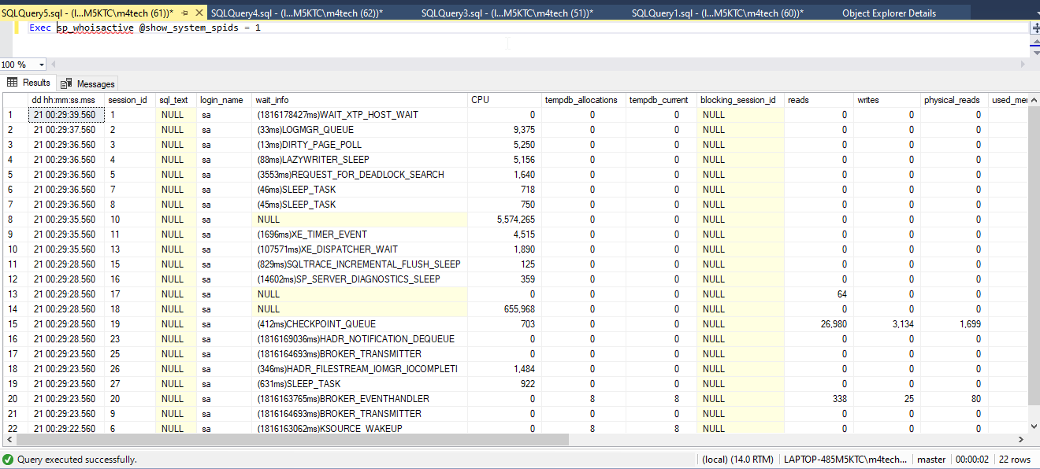Screen dimensions: 1040x469
Task: Close the SQLQuery5.sql tab
Action: 198,13
